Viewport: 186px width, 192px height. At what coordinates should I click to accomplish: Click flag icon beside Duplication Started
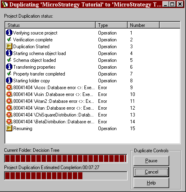[x=9, y=46]
